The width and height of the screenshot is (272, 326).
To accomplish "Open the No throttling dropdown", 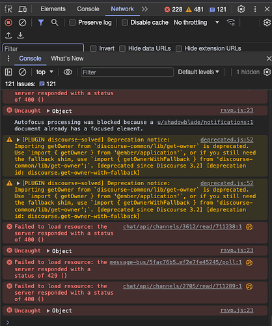I will 197,23.
